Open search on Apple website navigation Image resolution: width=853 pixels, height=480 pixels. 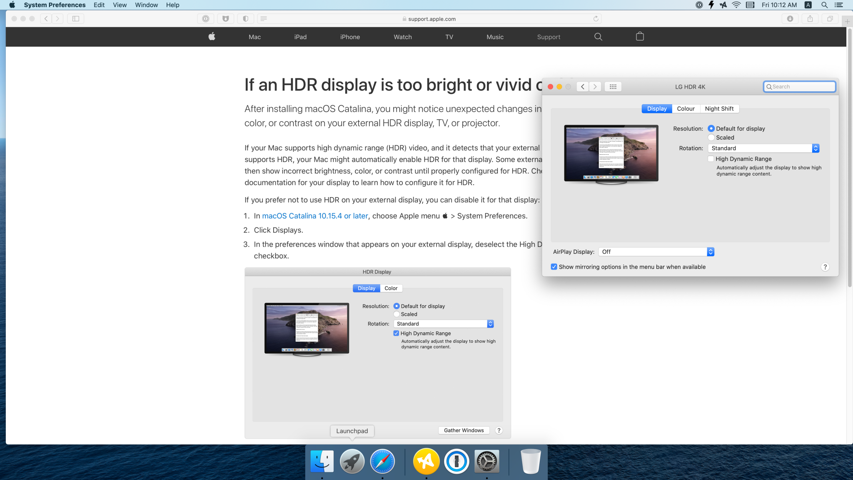pos(598,37)
